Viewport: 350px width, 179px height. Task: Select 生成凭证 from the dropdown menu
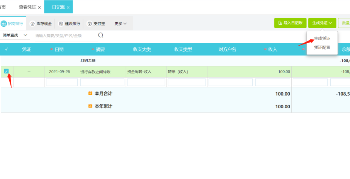[x=322, y=38]
